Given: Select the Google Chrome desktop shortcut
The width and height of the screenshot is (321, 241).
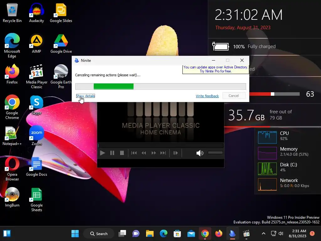Looking at the screenshot, I should [12, 107].
